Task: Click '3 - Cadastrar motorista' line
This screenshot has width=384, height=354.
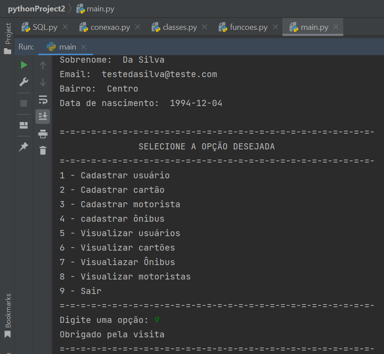Action: point(120,204)
